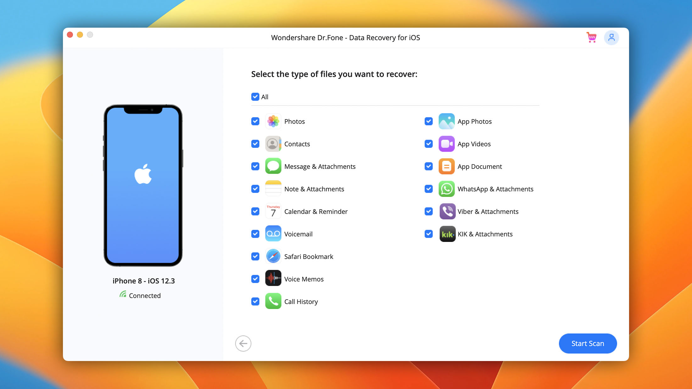Click the green Call History phone icon
Image resolution: width=692 pixels, height=389 pixels.
tap(273, 301)
